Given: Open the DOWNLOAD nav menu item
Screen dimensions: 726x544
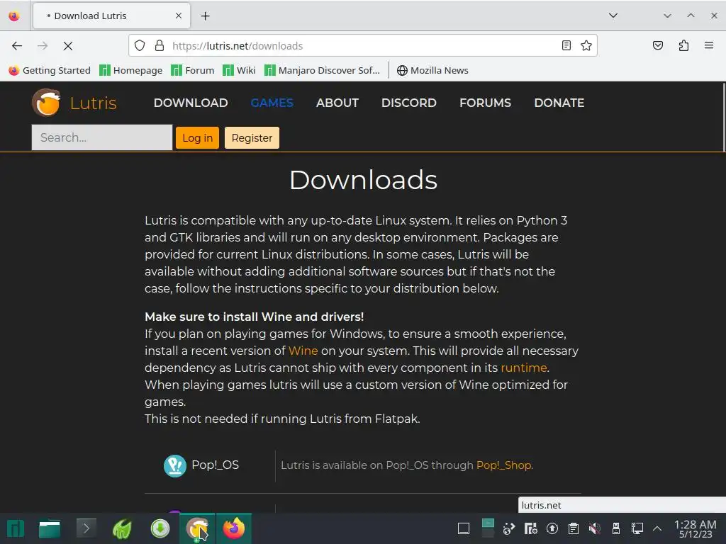Looking at the screenshot, I should click(191, 103).
